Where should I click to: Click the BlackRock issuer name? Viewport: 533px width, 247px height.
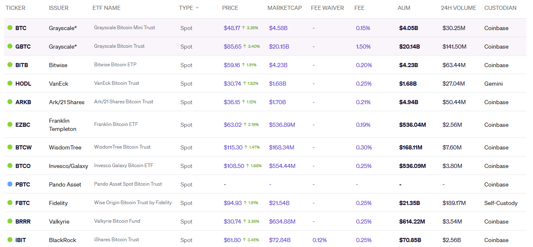coord(63,240)
